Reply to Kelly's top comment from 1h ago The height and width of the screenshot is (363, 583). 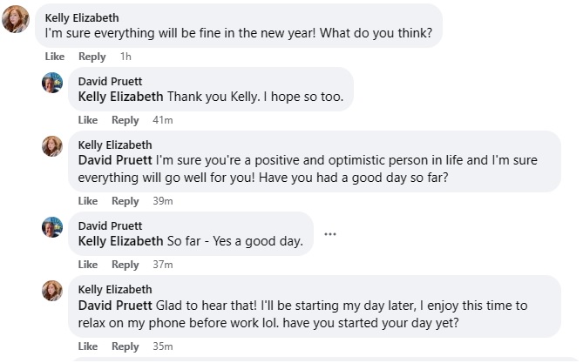(x=92, y=57)
